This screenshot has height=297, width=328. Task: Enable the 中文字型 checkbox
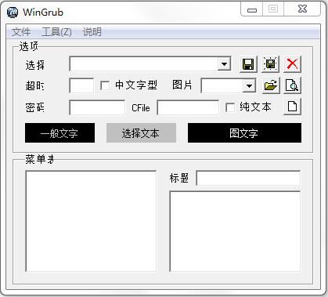point(105,85)
